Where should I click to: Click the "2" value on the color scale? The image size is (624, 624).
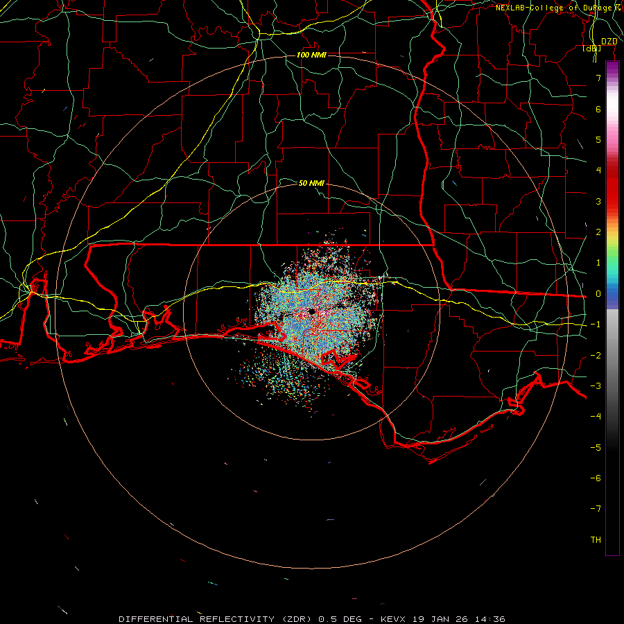coord(598,232)
